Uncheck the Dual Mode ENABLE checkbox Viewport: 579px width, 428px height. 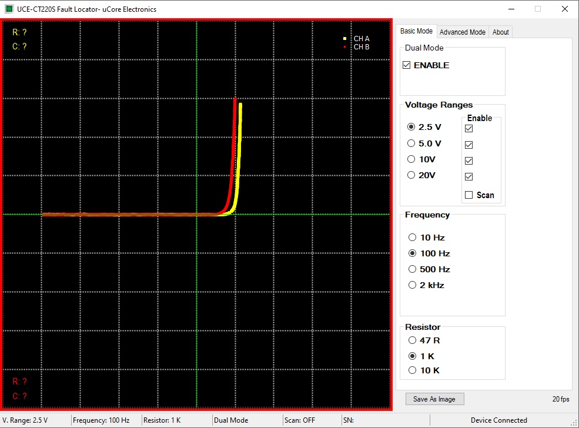pos(407,65)
